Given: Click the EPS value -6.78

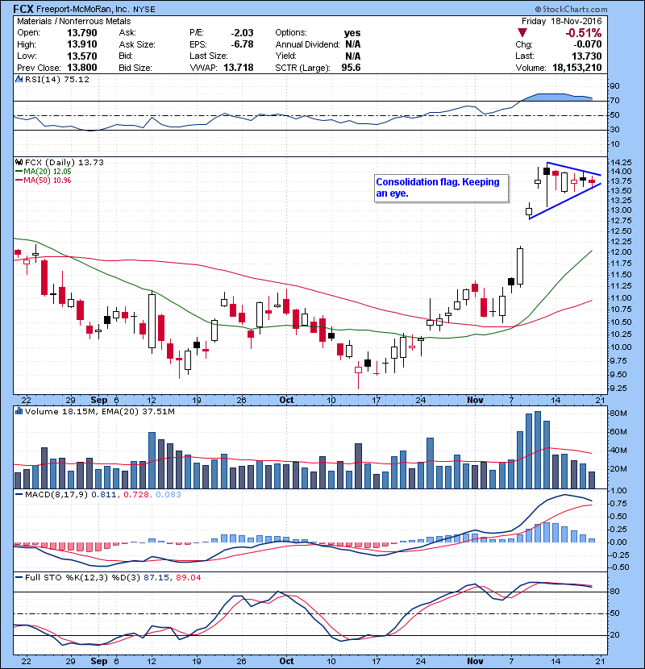Looking at the screenshot, I should click(x=242, y=44).
